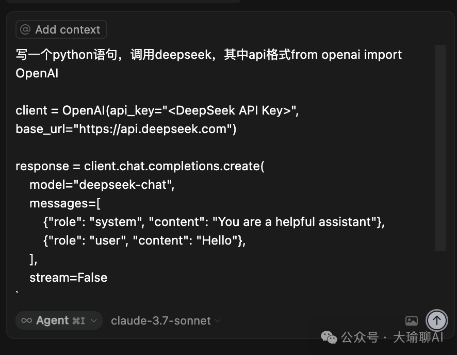The height and width of the screenshot is (355, 457).
Task: Click the first line mentioning python语句
Action: [x=209, y=55]
